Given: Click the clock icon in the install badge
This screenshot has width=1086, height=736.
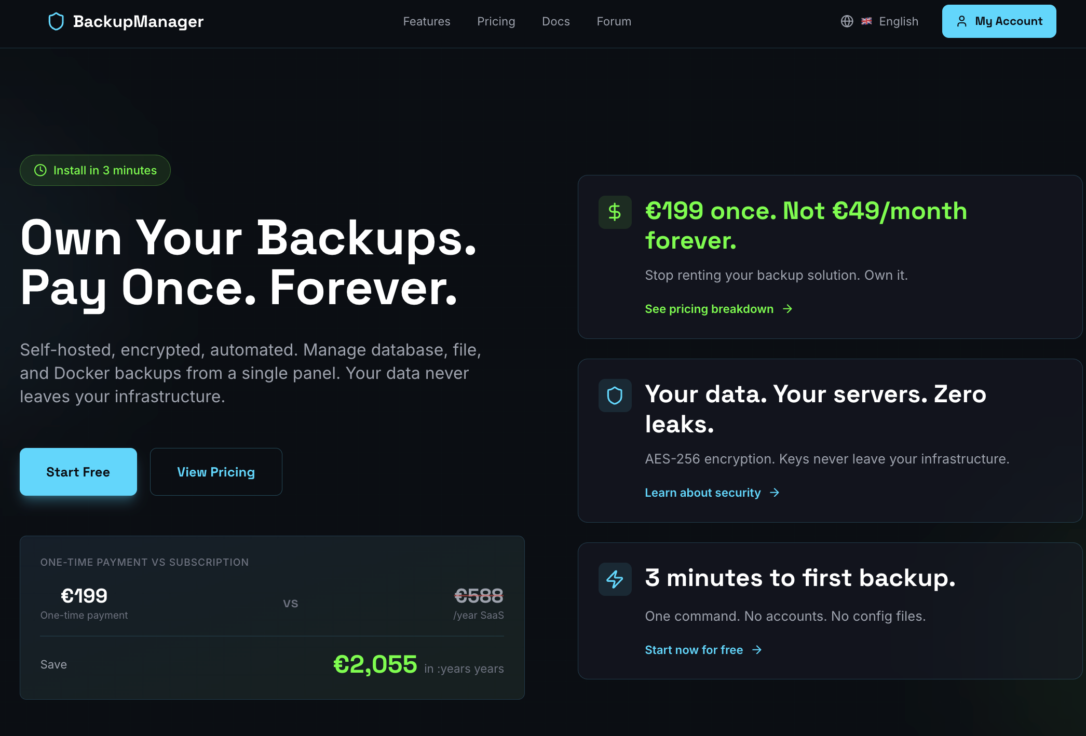Looking at the screenshot, I should 40,170.
